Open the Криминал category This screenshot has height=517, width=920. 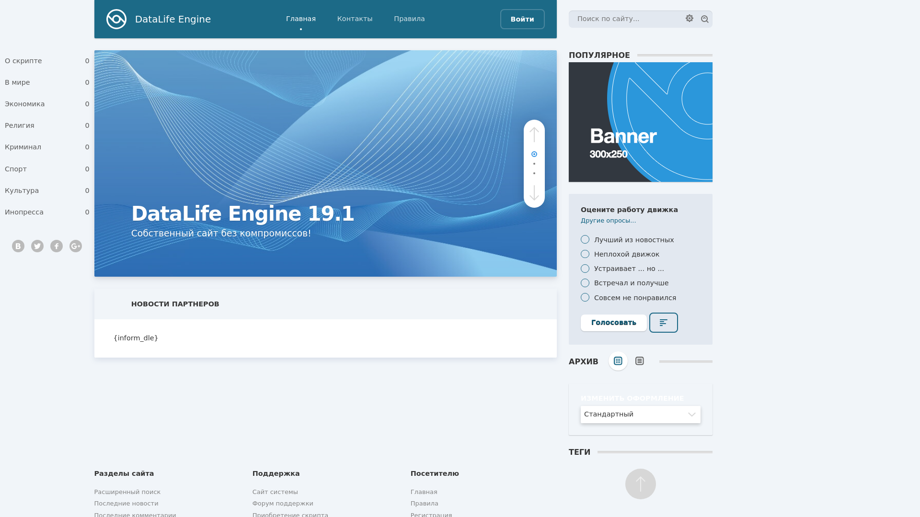pos(47,147)
